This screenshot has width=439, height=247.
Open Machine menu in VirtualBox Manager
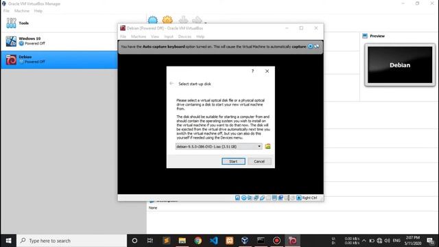tap(22, 11)
